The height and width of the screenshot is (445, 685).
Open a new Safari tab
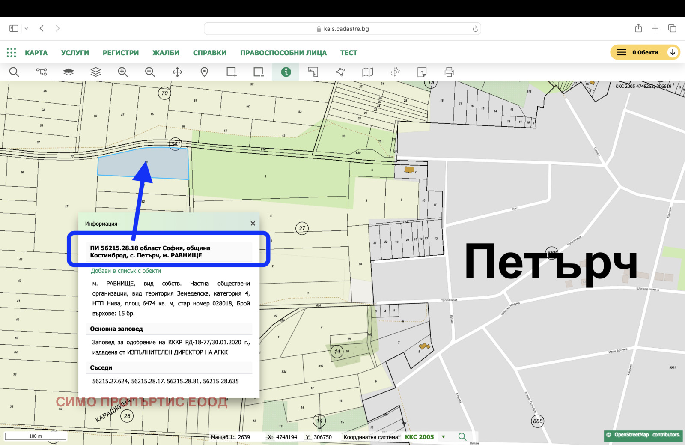[655, 28]
